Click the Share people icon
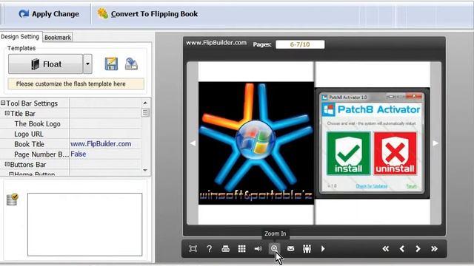474x266 pixels. click(307, 249)
